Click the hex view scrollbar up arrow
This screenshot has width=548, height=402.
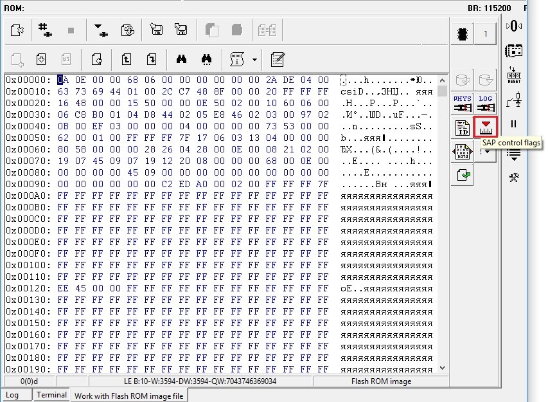click(x=442, y=80)
